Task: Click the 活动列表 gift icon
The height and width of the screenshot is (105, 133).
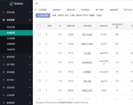Action: point(4,87)
